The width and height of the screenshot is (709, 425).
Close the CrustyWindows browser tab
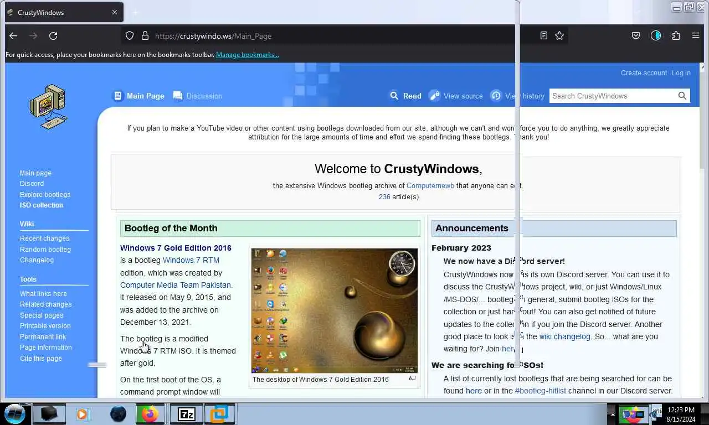115,12
